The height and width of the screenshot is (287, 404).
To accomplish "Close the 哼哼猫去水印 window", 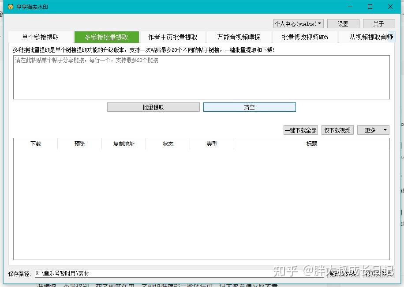I will coord(390,7).
